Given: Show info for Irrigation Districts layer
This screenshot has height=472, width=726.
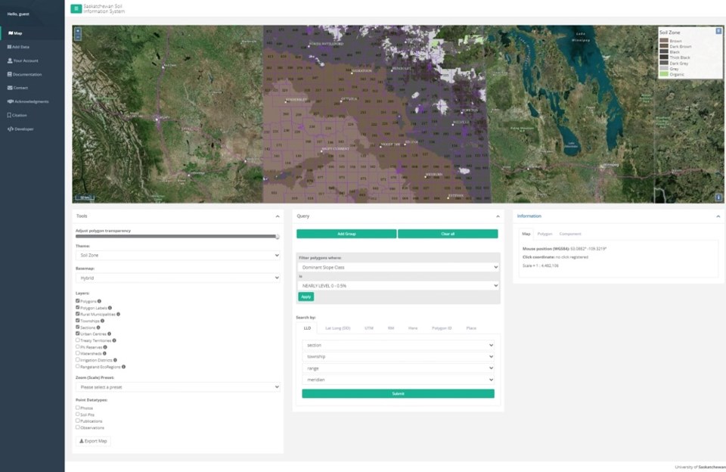Looking at the screenshot, I should click(115, 360).
